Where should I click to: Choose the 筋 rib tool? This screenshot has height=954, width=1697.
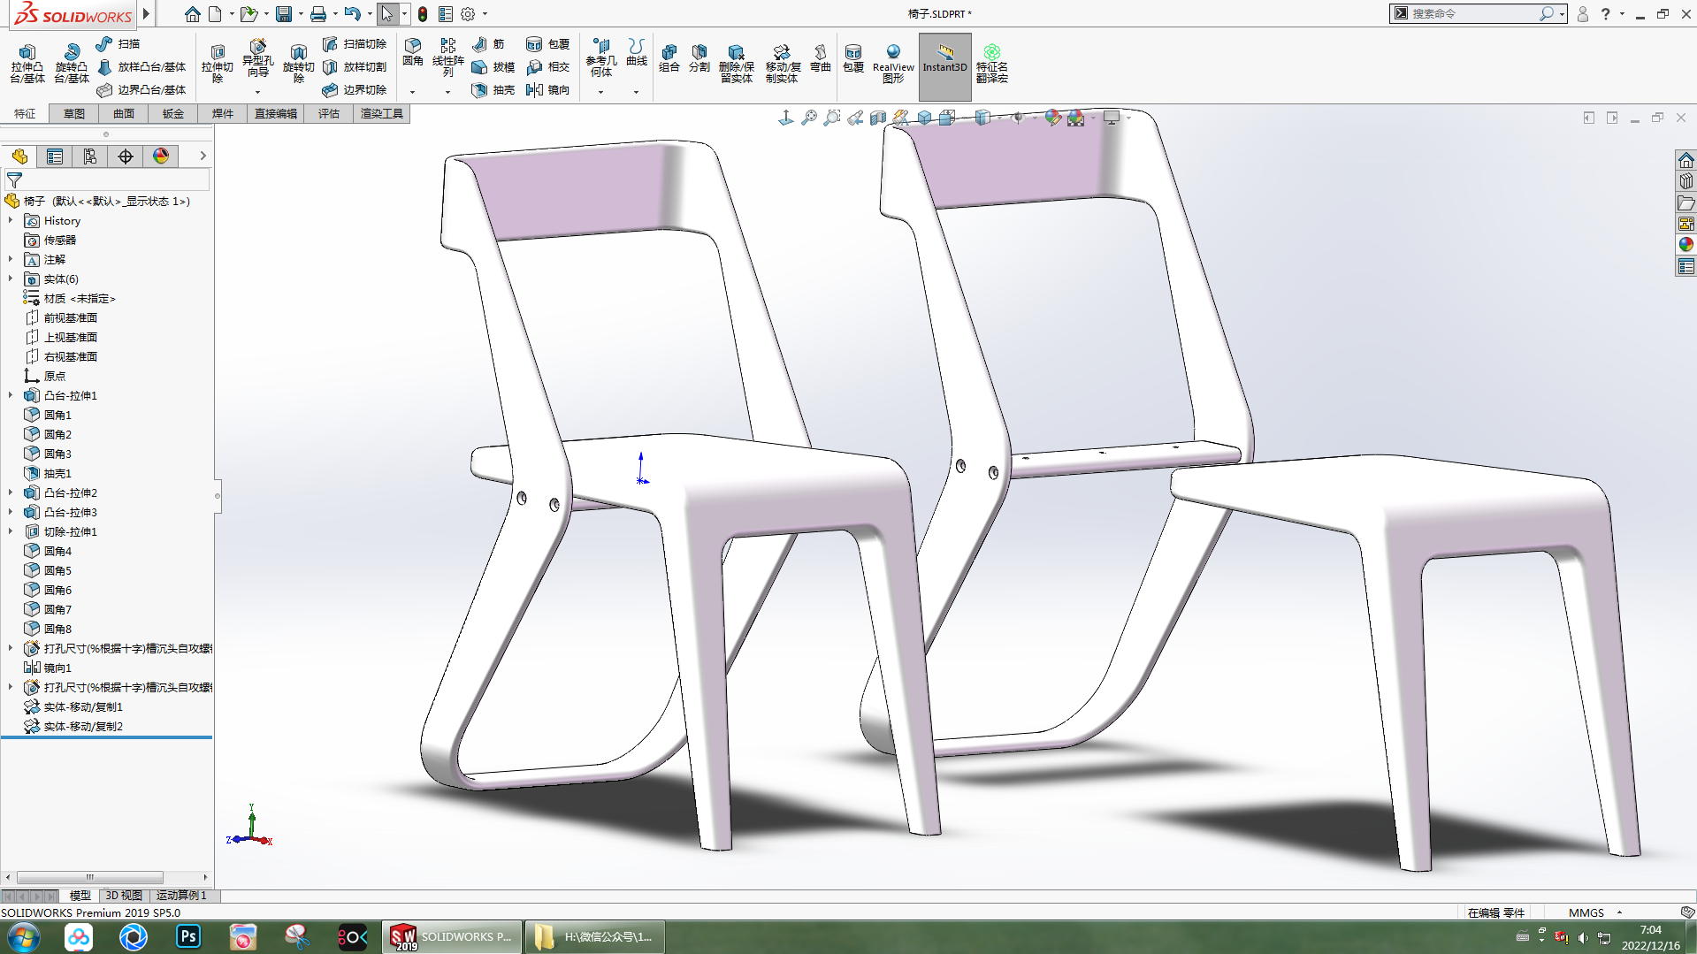click(488, 43)
